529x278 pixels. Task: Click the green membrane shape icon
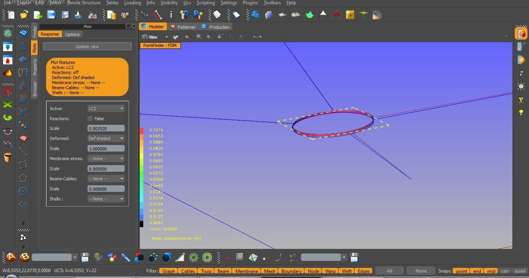pyautogui.click(x=309, y=15)
